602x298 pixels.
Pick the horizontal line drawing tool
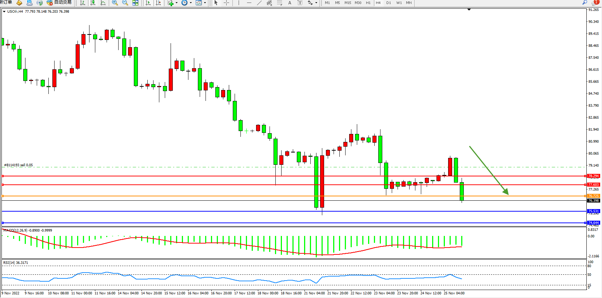click(249, 3)
